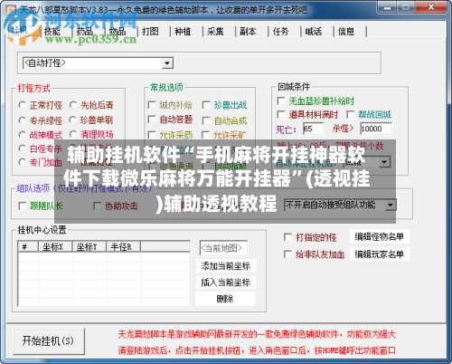Click the # column header
This screenshot has height=364, width=452.
click(28, 247)
